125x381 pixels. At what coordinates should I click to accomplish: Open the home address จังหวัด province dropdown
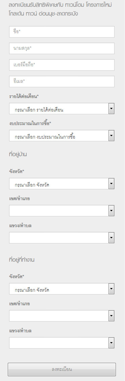click(x=62, y=184)
